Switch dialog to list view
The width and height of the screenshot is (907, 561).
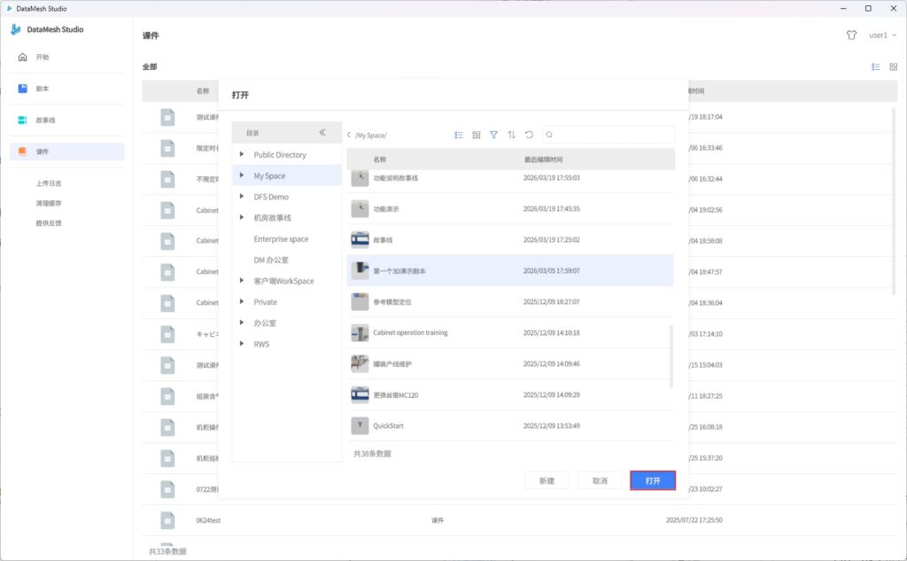(459, 135)
